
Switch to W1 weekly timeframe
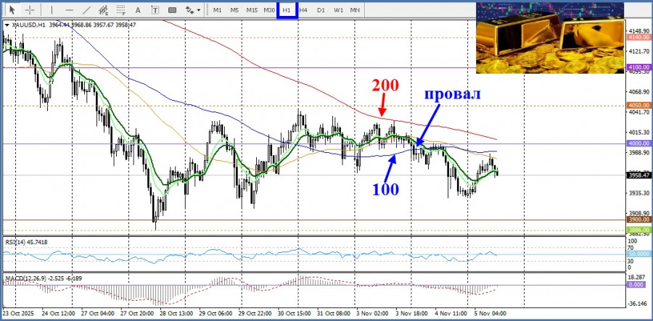338,10
